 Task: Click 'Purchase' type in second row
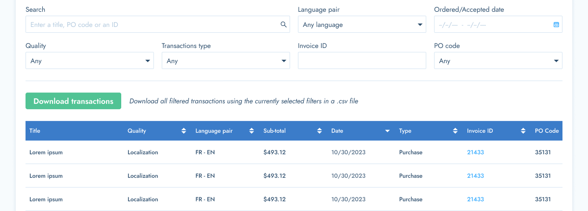411,176
